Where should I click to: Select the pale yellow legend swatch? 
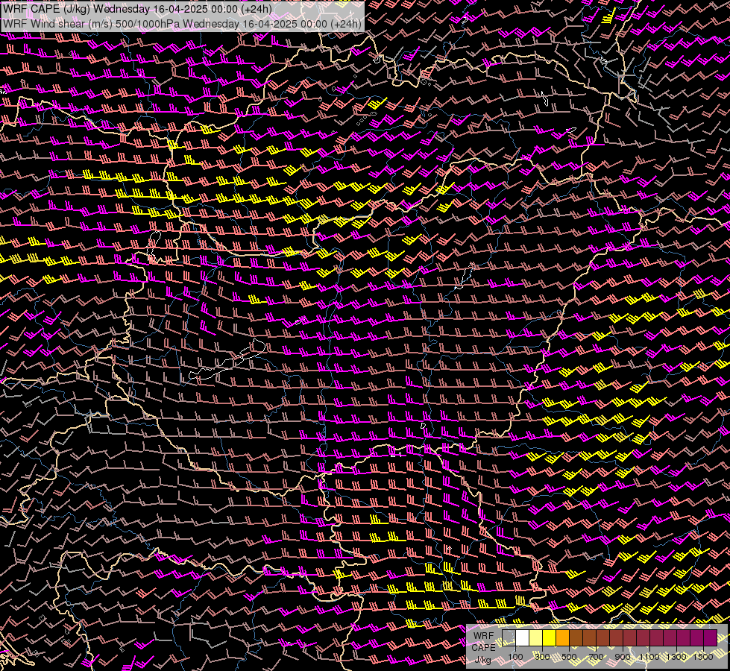point(536,637)
